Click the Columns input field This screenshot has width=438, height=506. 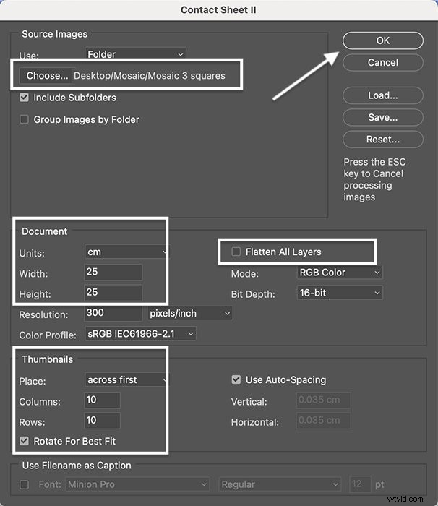(x=102, y=400)
